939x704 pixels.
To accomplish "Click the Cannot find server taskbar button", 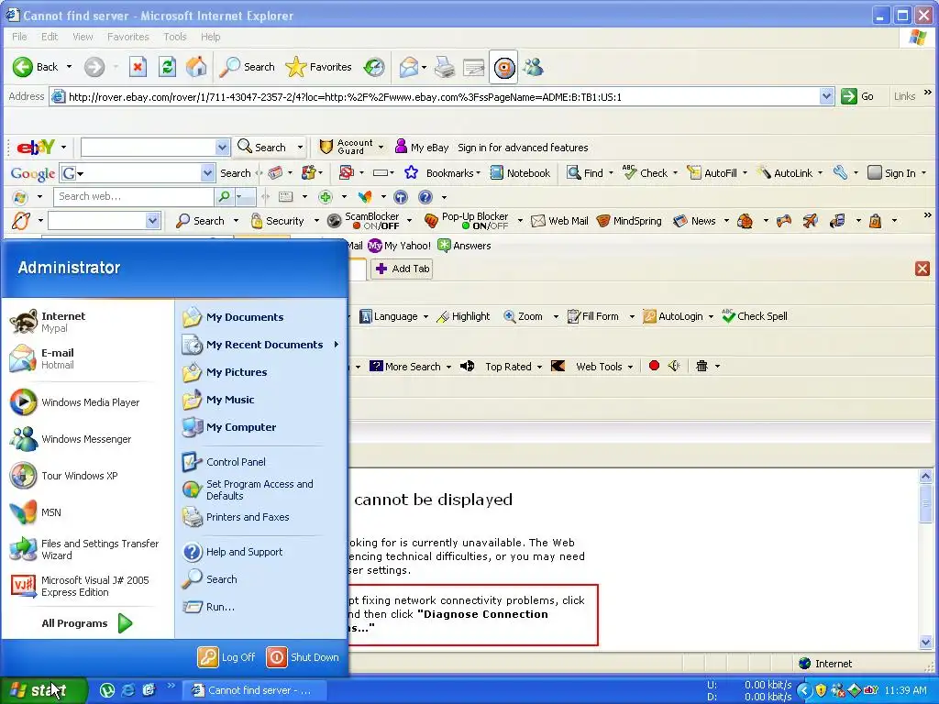I will tap(254, 690).
